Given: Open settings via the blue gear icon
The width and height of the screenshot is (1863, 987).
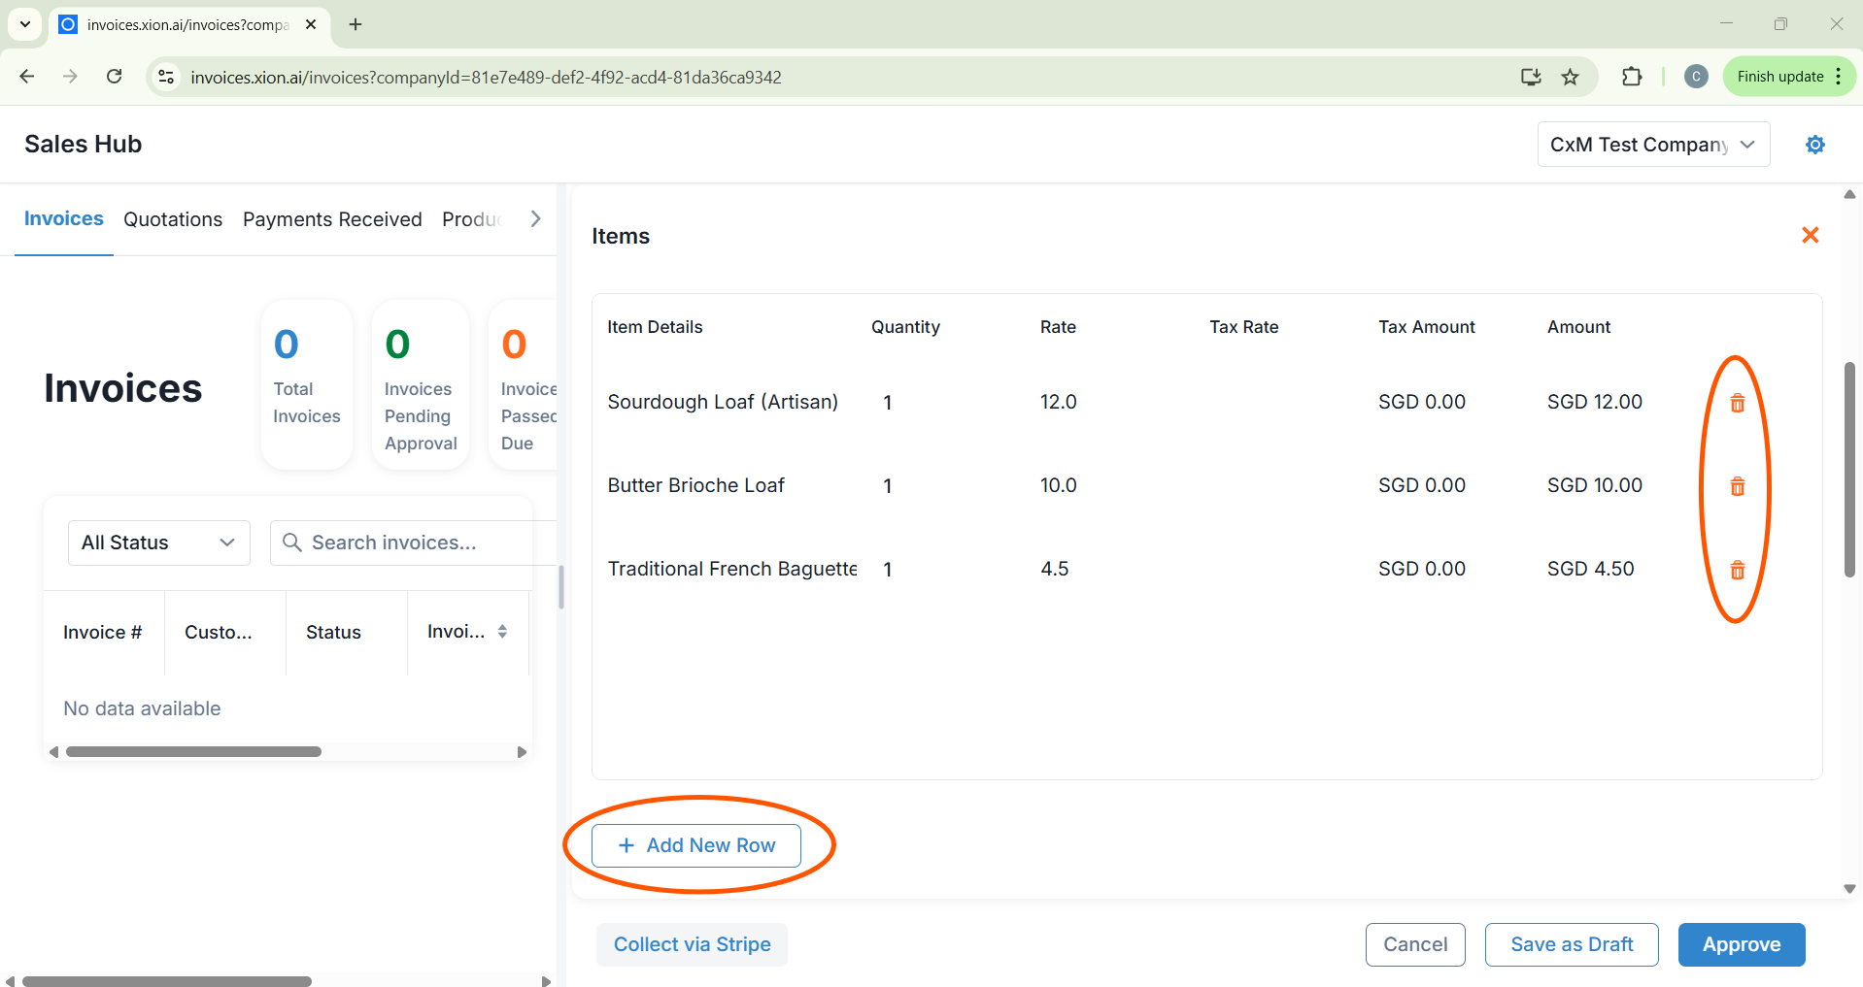Looking at the screenshot, I should [1814, 145].
